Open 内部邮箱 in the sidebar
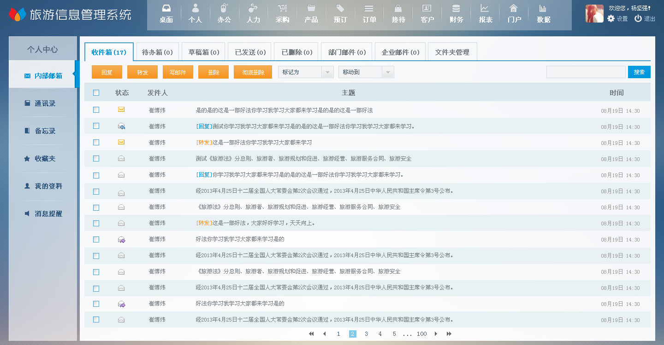Image resolution: width=664 pixels, height=345 pixels. pos(43,75)
